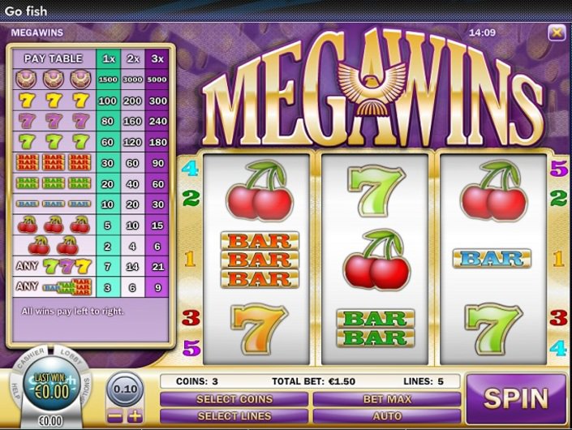The image size is (572, 430).
Task: Open the Cashier from the dial
Action: [x=31, y=358]
